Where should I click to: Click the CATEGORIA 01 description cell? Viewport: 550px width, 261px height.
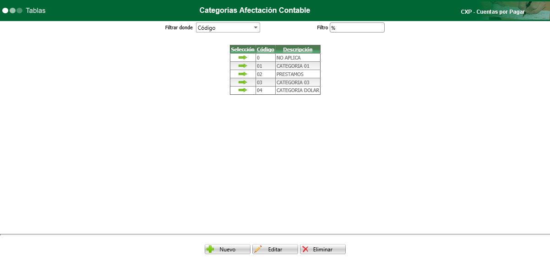(x=298, y=66)
